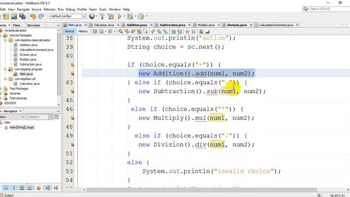Click the Navigator filter settings icon beside empty field

pos(56,117)
